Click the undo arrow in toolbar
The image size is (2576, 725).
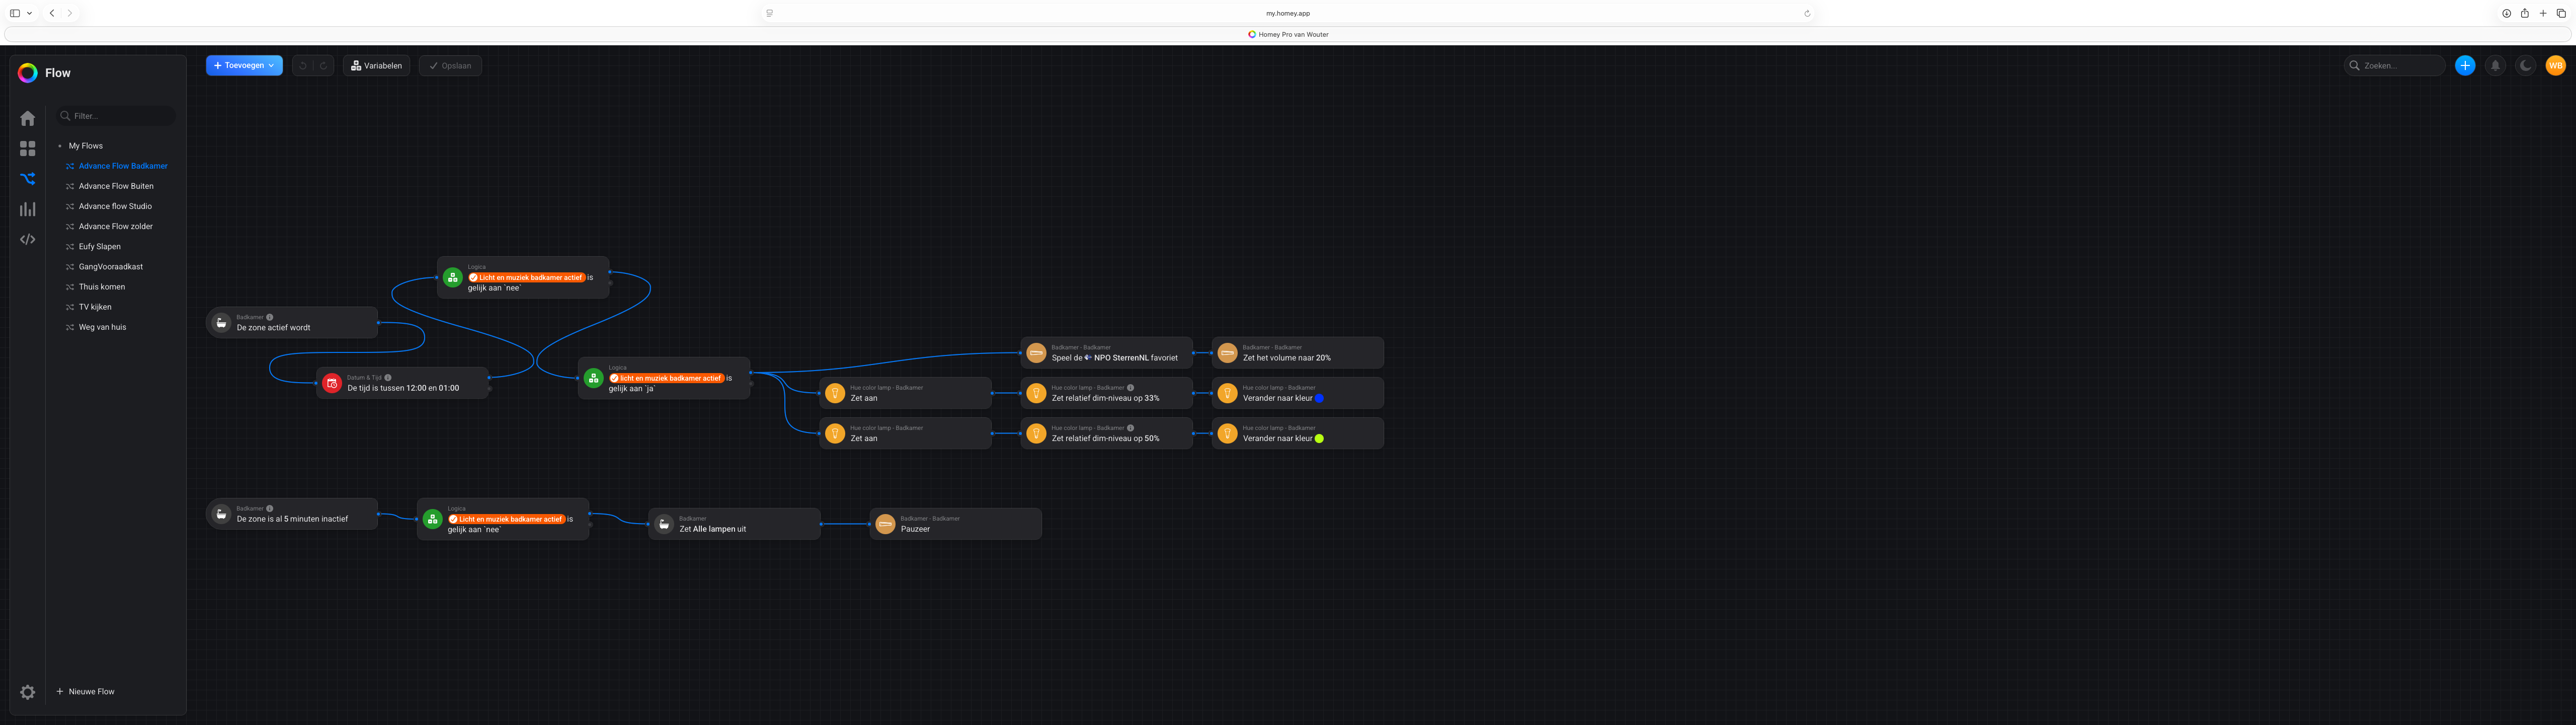click(x=303, y=66)
